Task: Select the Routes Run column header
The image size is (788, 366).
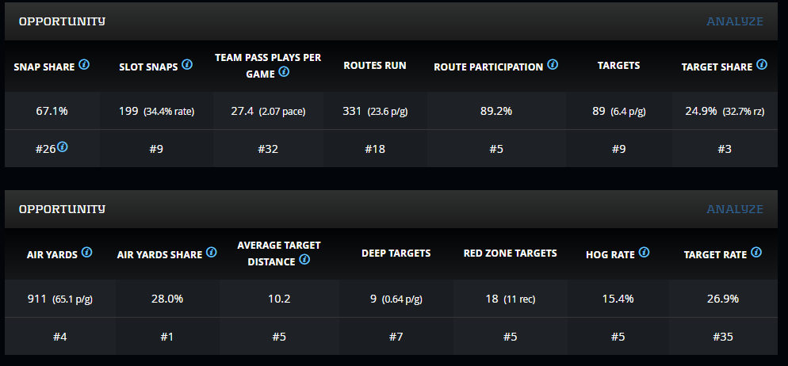Action: point(375,66)
